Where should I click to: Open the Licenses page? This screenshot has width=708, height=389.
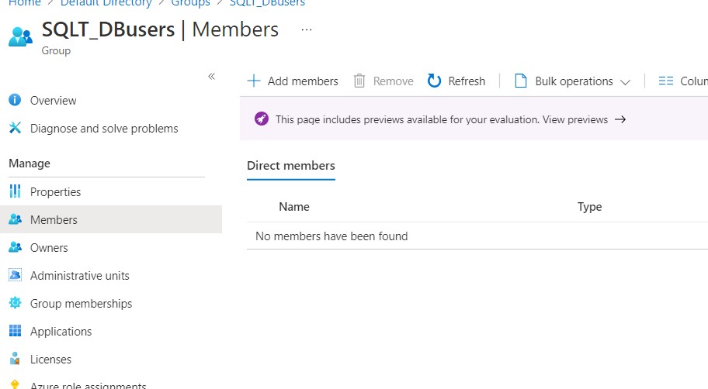50,360
